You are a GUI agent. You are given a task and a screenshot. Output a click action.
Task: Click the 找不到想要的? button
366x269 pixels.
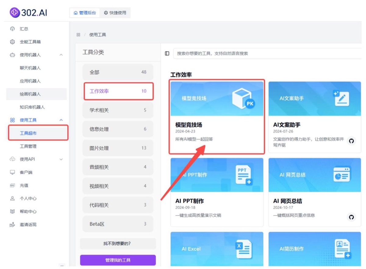[x=118, y=244]
